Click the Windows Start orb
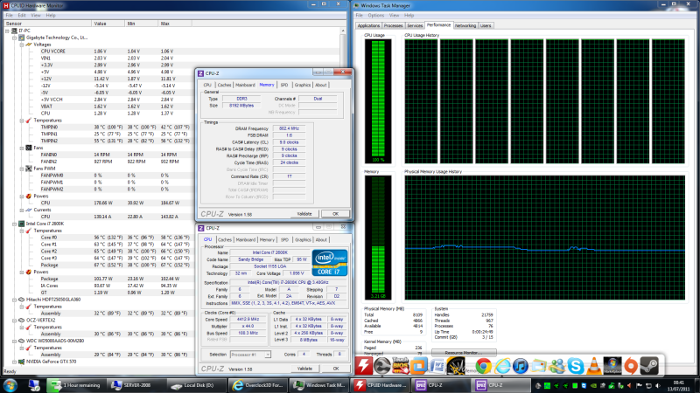 point(10,385)
